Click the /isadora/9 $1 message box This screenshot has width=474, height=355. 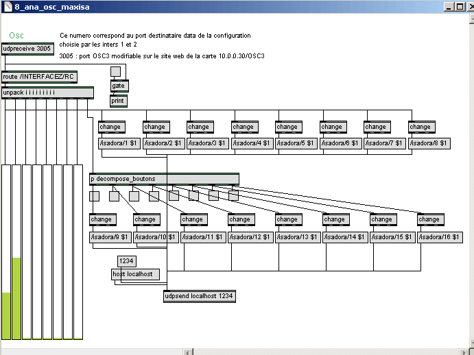tap(110, 237)
